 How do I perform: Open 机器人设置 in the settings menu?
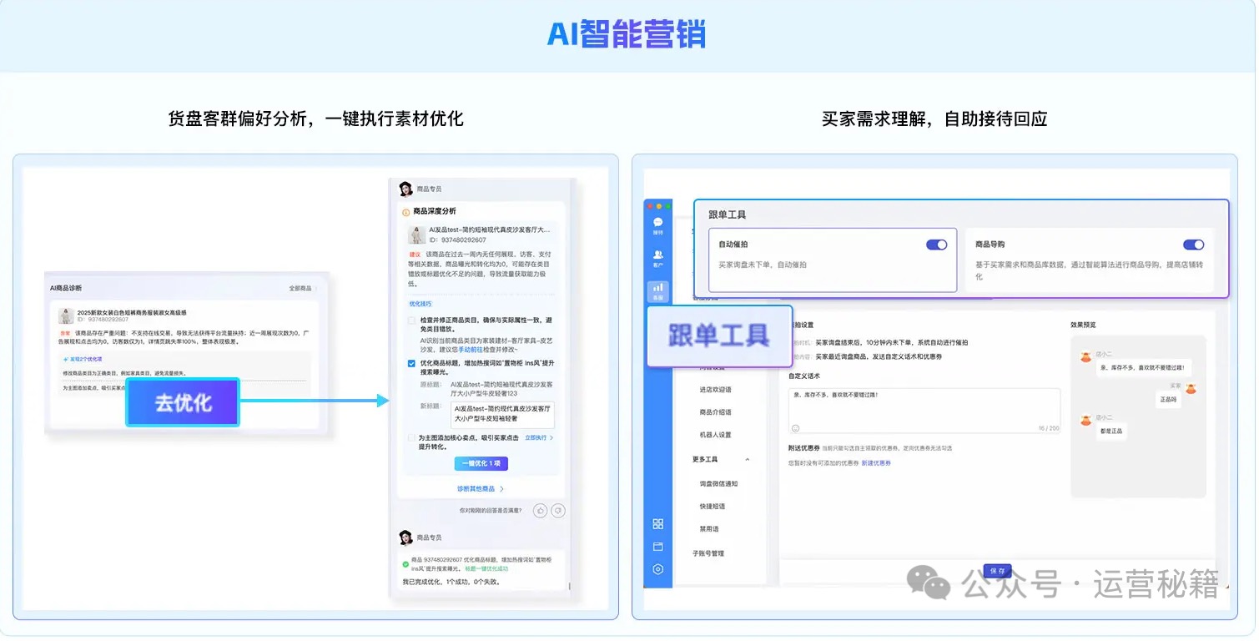[x=716, y=435]
